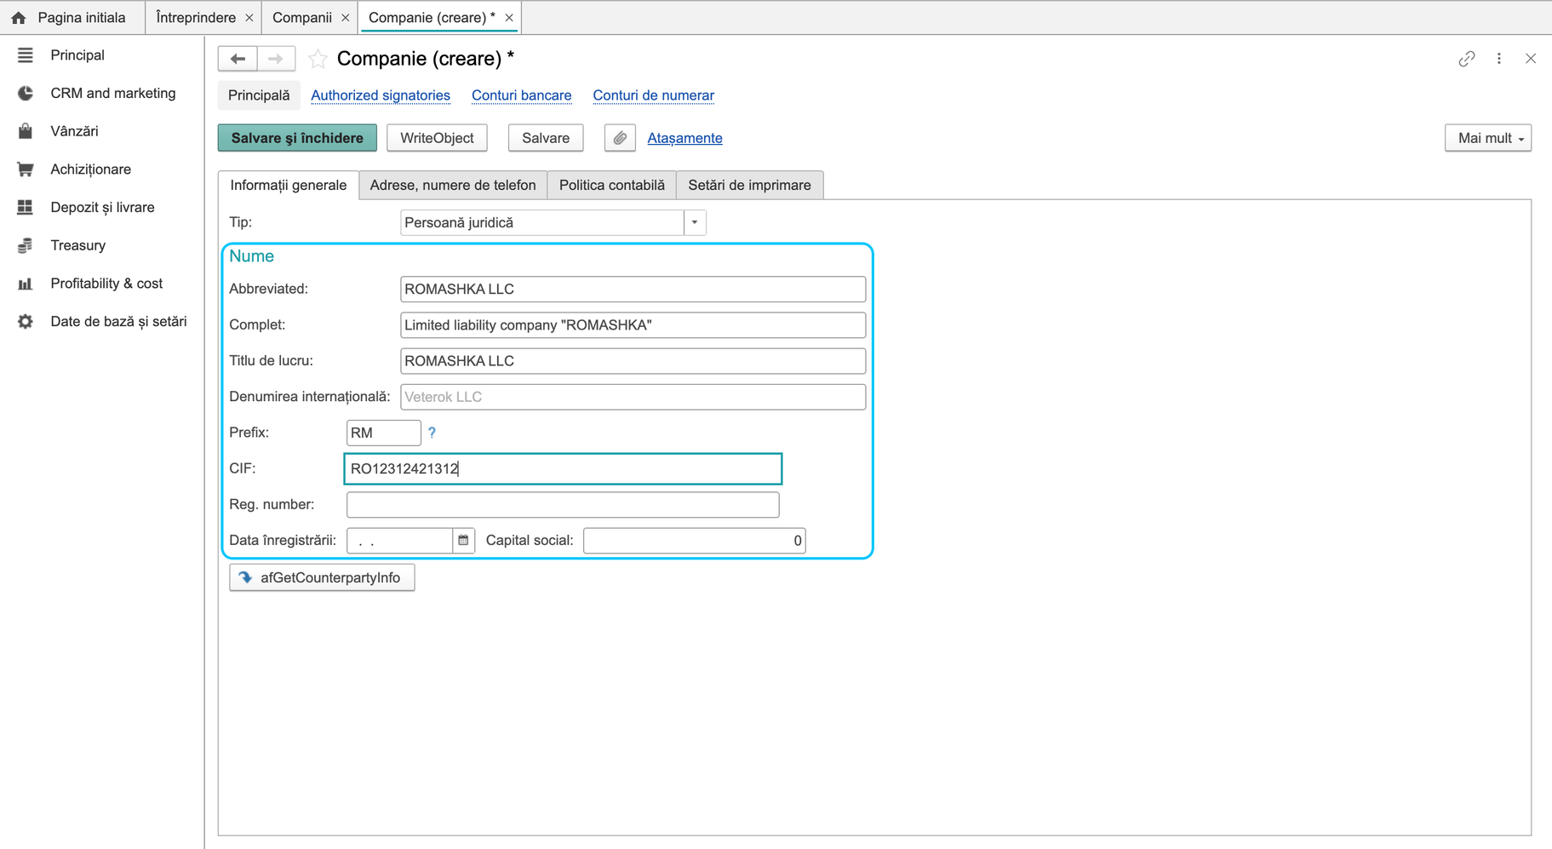Go back with the left arrow
Image resolution: width=1552 pixels, height=849 pixels.
[238, 59]
